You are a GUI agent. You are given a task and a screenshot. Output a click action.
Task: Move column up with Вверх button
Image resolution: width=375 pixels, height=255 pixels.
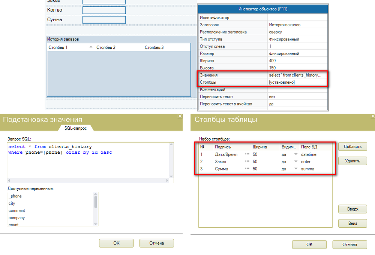[352, 209]
